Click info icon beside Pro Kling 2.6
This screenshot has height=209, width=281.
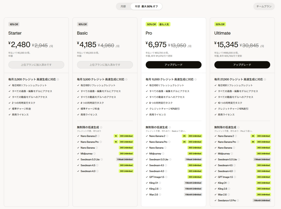point(160,189)
